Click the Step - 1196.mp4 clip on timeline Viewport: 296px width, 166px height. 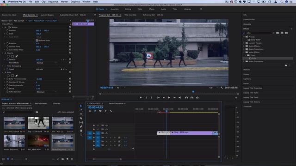[191, 133]
